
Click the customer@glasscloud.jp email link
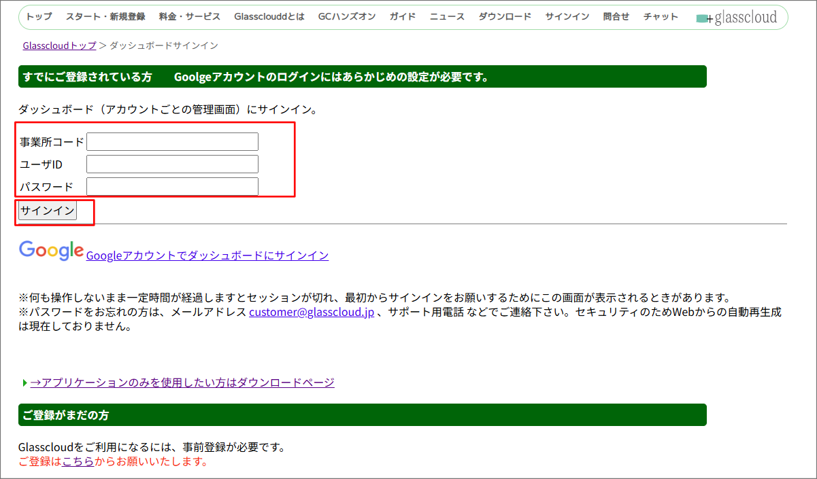point(311,311)
